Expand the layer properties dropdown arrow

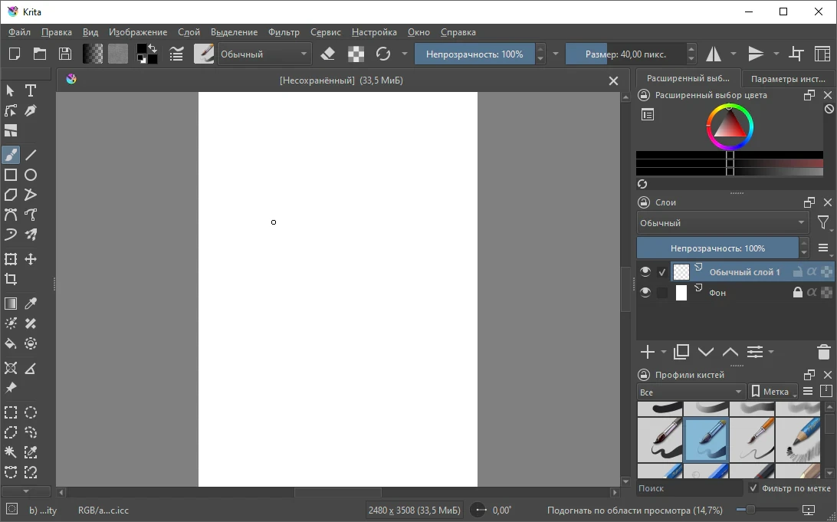click(x=771, y=353)
